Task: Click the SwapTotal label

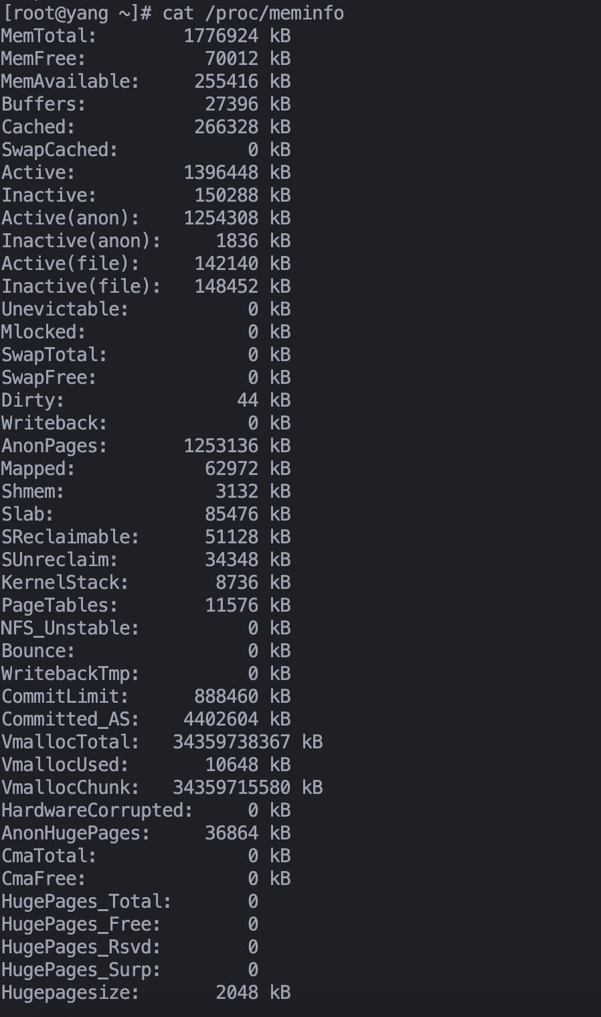Action: click(x=54, y=354)
